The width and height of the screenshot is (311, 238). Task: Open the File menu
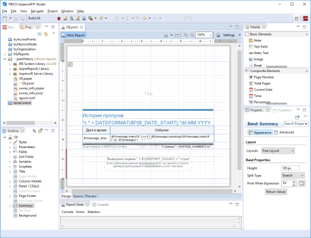[5, 11]
